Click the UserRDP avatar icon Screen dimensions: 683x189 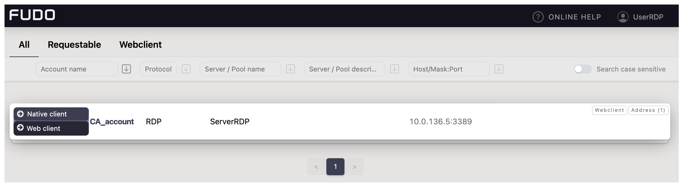coord(623,17)
